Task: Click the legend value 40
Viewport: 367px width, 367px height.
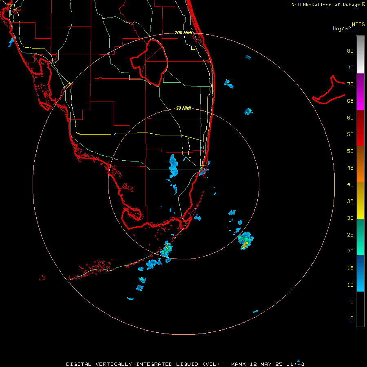Action: [x=350, y=185]
